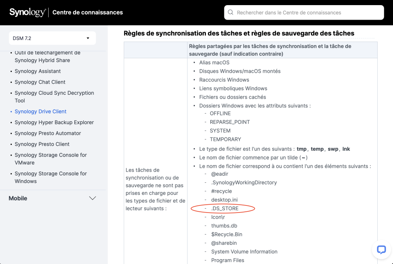
Task: Click the tilde filename rule line
Action: (x=253, y=158)
